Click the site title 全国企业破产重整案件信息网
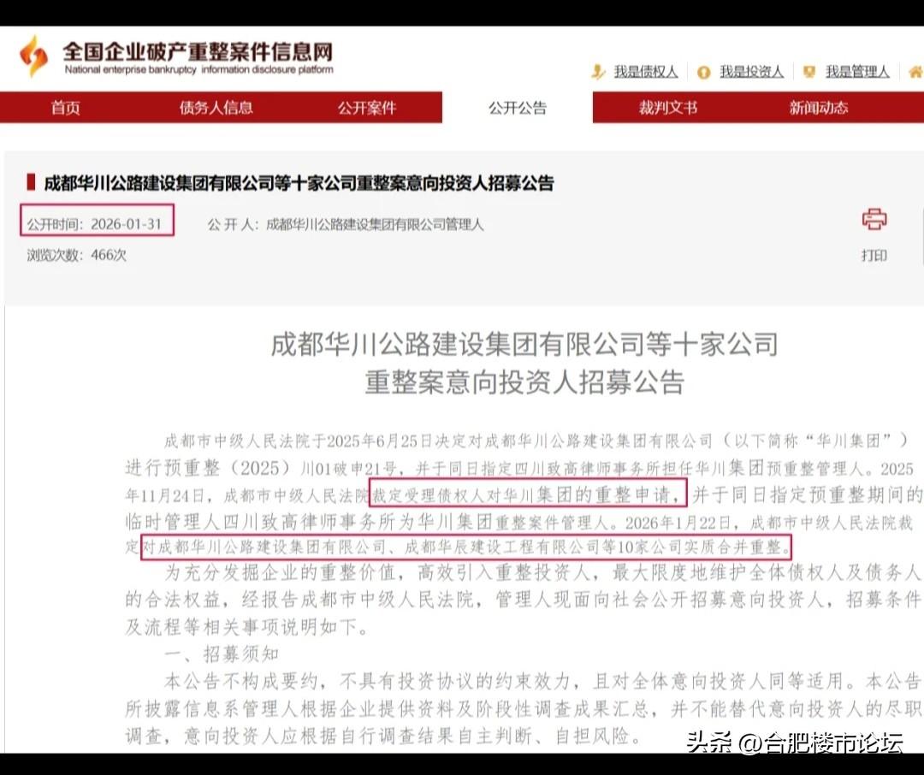 198,51
